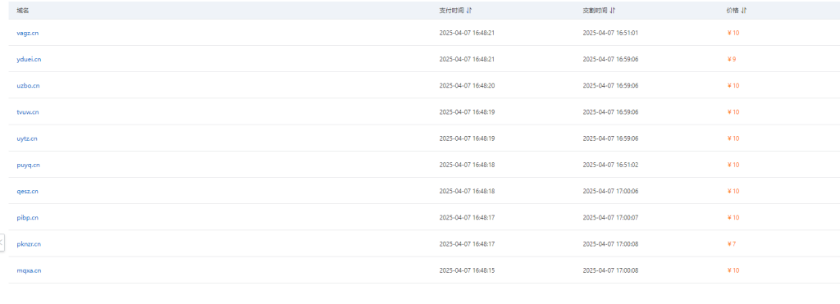Click the 价格 column header text
This screenshot has height=304, width=840.
pyautogui.click(x=733, y=10)
